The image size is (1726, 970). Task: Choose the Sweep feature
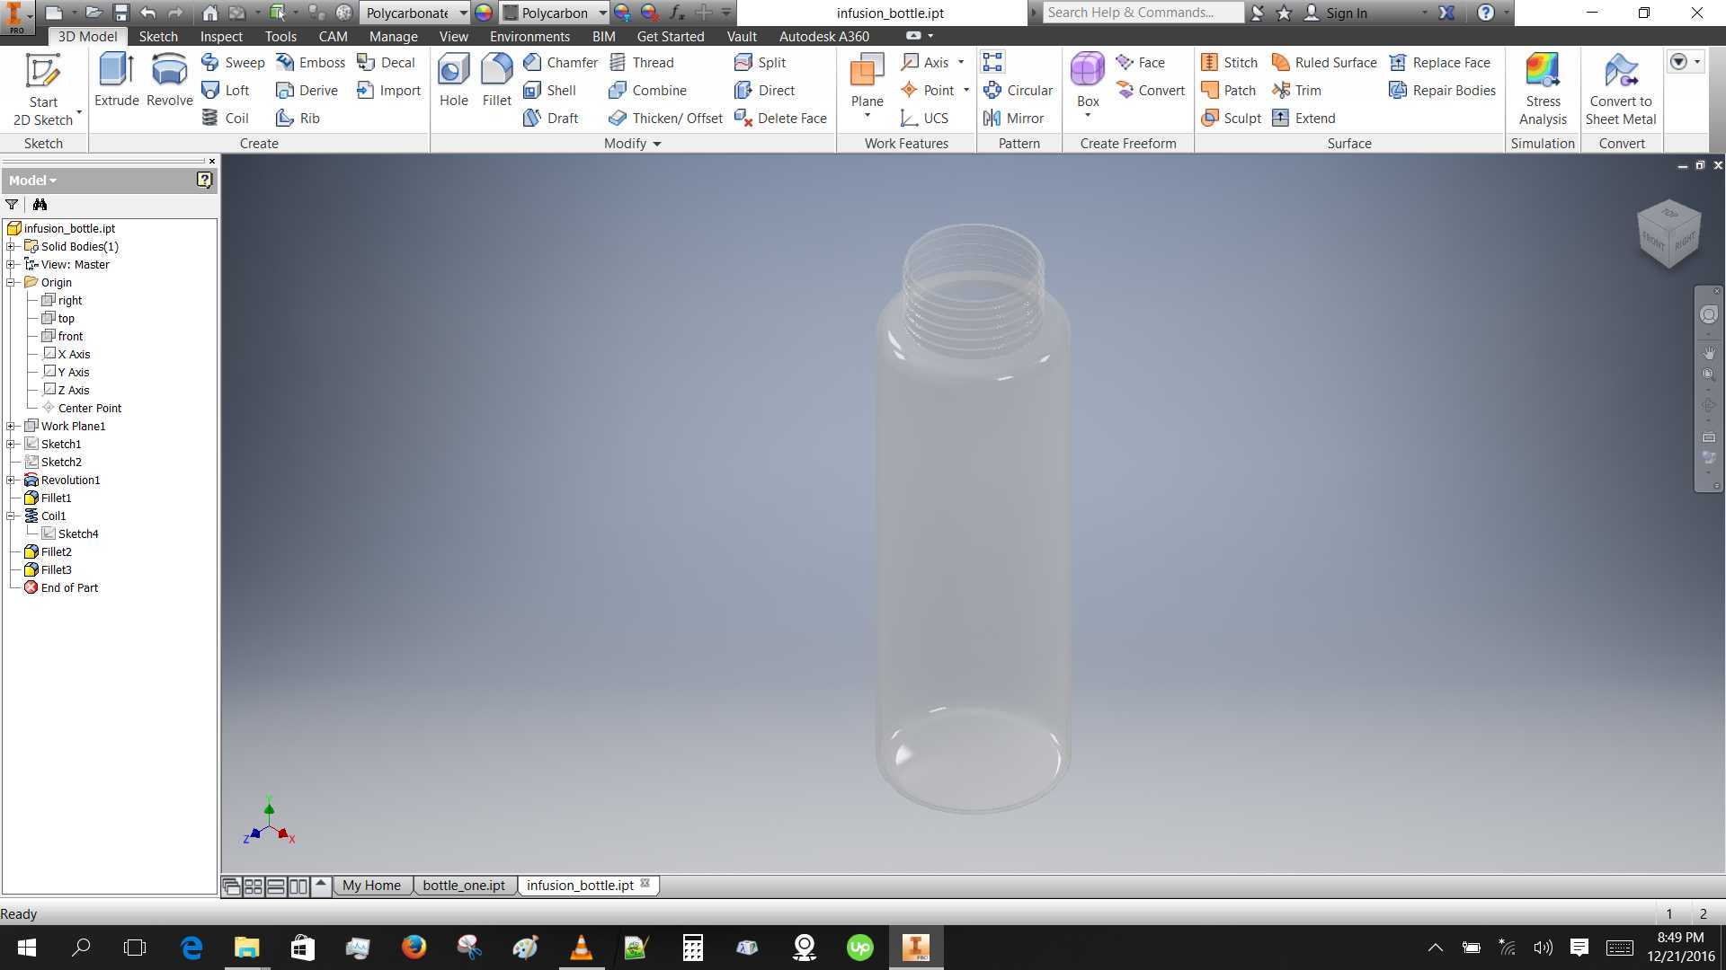pyautogui.click(x=233, y=62)
